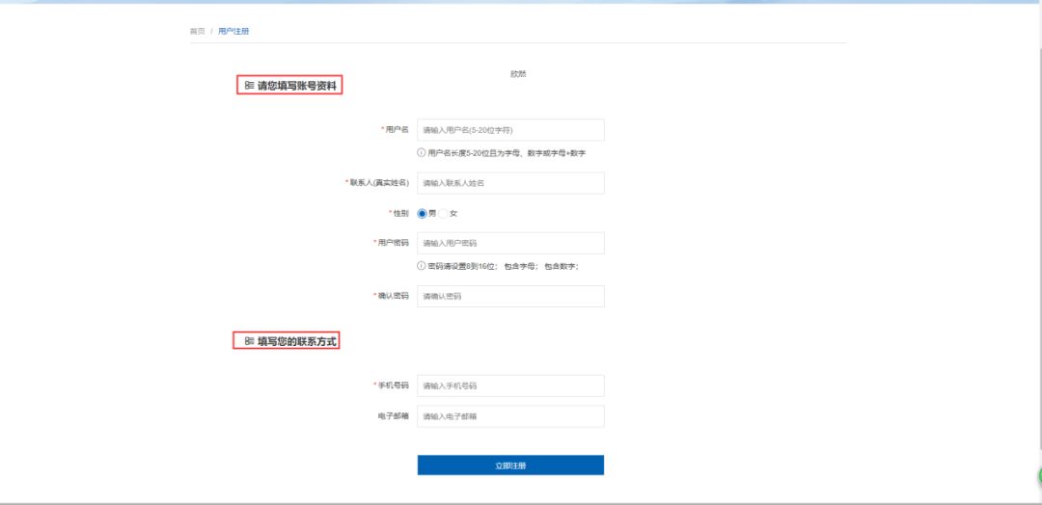Screen dimensions: 1042x505
Task: Click the 欣然 text at page top
Action: coord(518,74)
